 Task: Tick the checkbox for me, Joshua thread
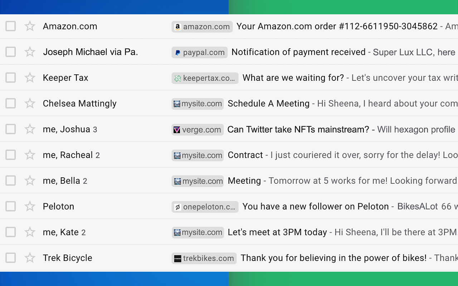pos(11,129)
